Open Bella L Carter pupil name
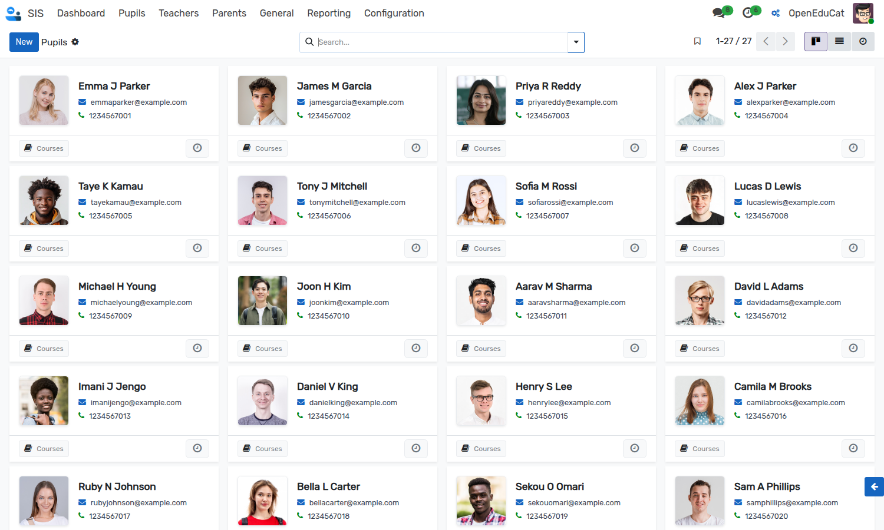Image resolution: width=884 pixels, height=530 pixels. pos(328,486)
